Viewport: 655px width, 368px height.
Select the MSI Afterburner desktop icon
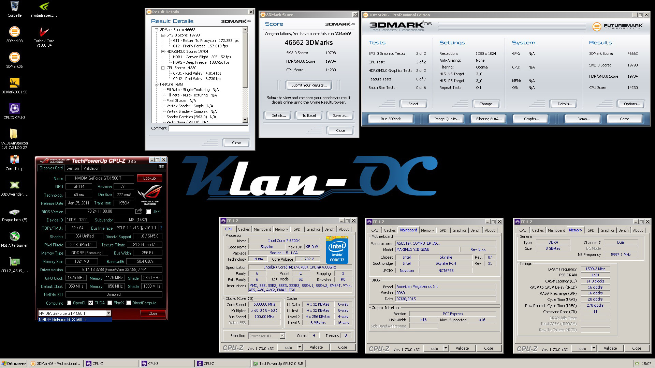point(14,239)
